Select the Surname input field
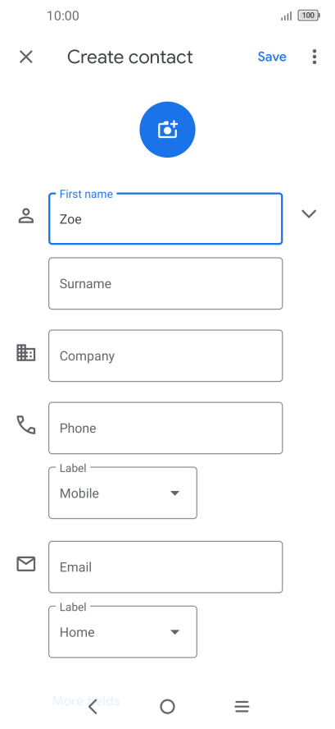The image size is (335, 729). pos(165,283)
